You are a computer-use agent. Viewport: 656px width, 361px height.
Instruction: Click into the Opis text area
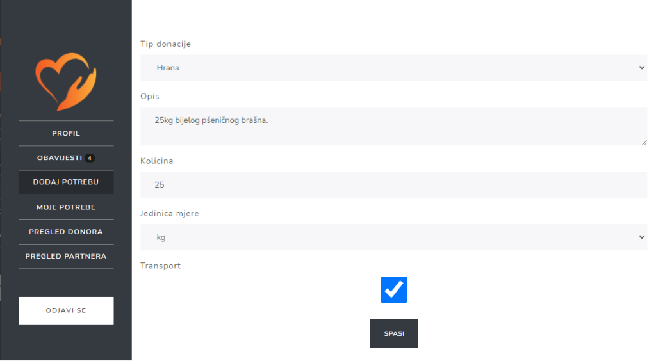(x=393, y=126)
